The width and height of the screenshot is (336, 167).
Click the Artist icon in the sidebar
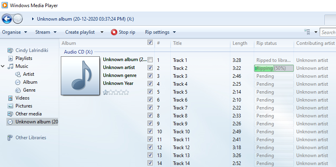pyautogui.click(x=18, y=74)
